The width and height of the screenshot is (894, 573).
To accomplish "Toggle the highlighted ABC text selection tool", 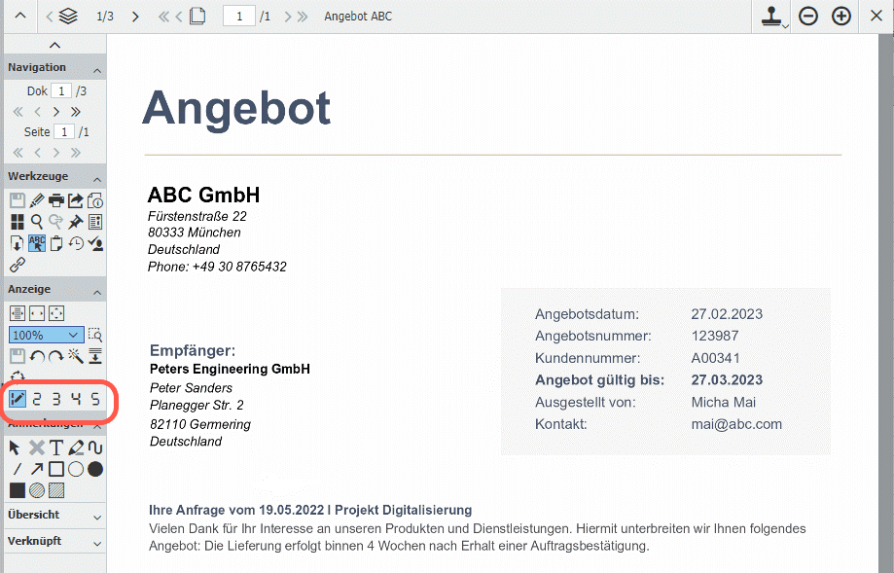I will pyautogui.click(x=37, y=242).
